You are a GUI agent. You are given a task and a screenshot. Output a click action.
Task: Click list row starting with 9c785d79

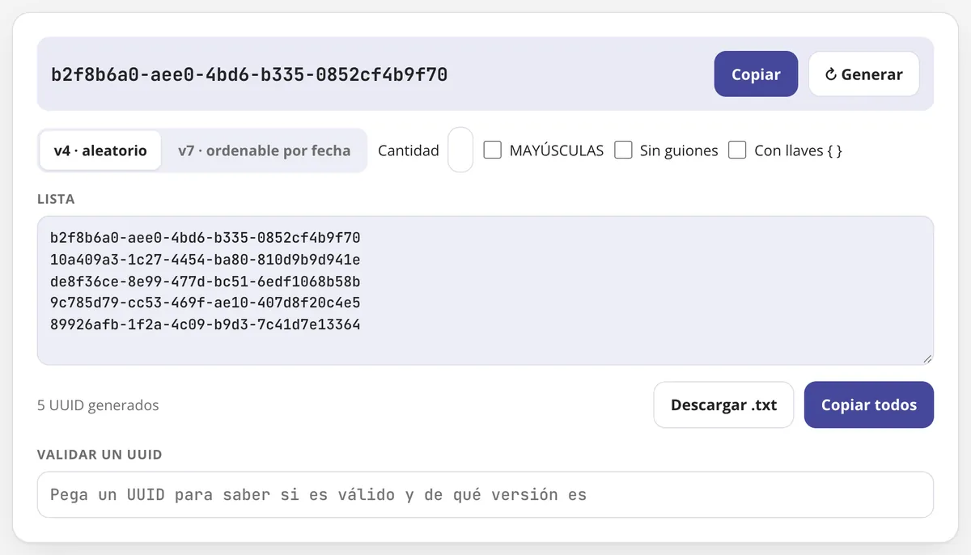coord(205,303)
